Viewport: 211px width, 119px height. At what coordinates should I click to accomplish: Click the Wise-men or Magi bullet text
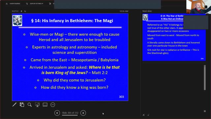tap(75, 37)
